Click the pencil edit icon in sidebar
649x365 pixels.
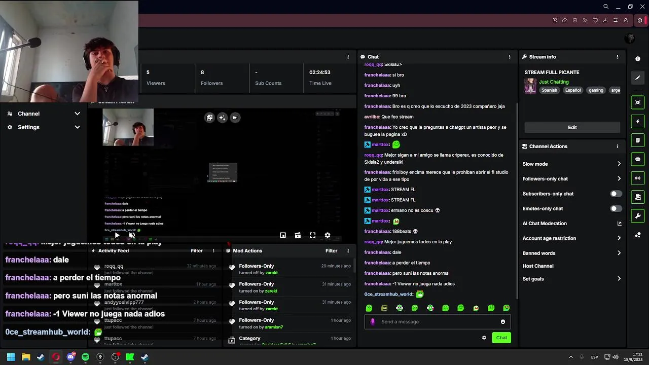click(x=638, y=78)
